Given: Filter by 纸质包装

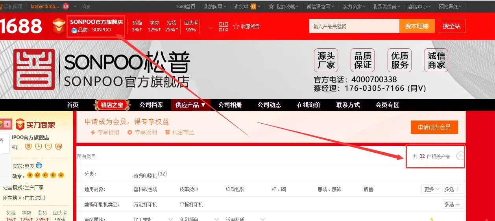Looking at the screenshot, I should tap(235, 189).
